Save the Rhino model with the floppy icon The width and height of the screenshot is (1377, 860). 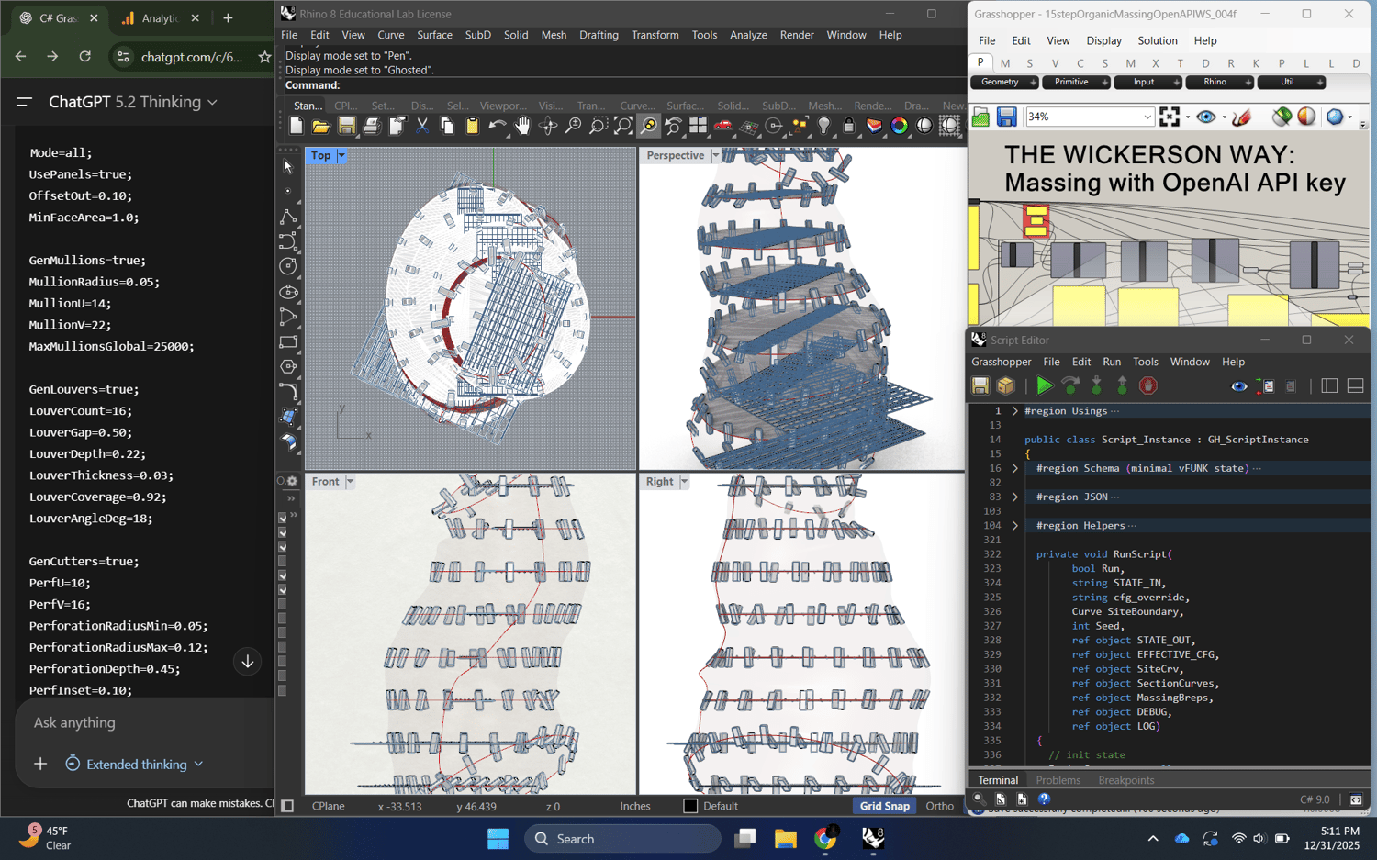pos(346,127)
